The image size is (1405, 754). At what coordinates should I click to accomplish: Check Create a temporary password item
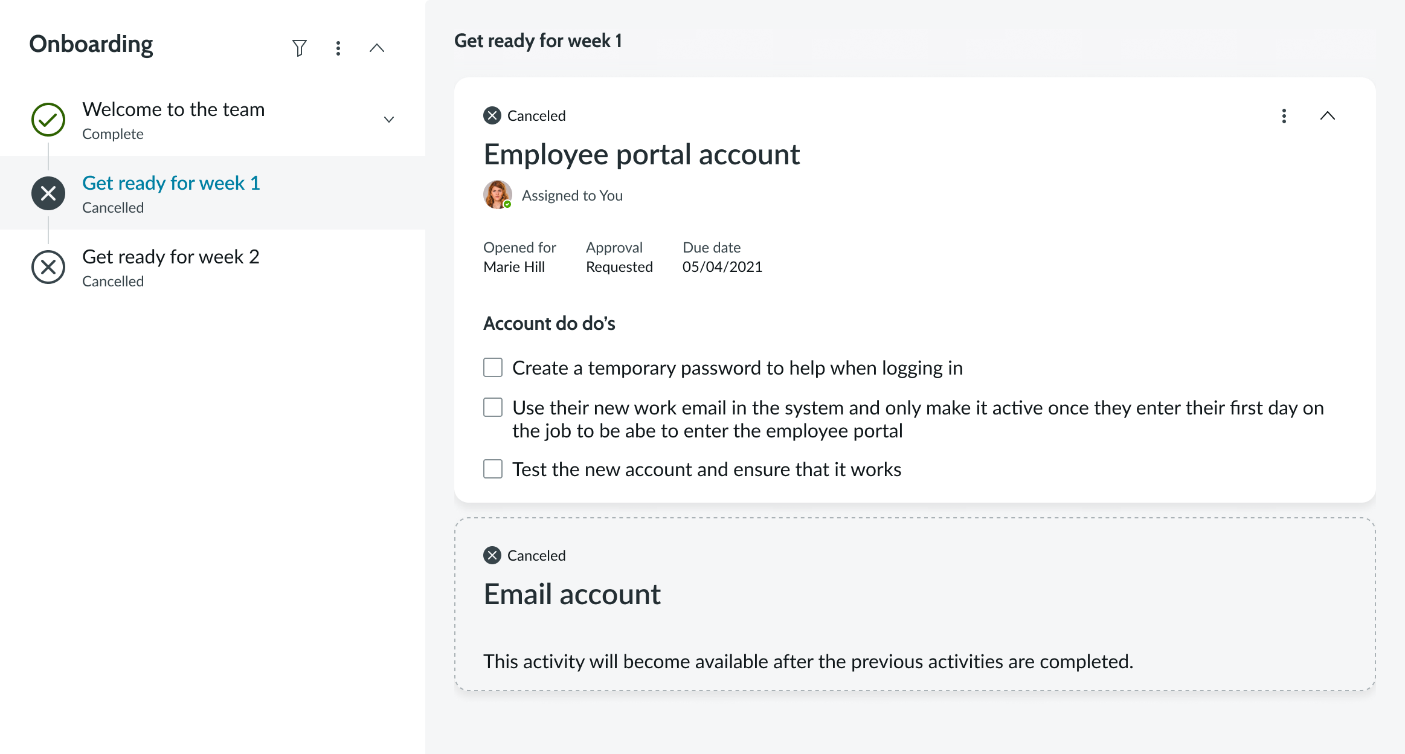pos(493,367)
